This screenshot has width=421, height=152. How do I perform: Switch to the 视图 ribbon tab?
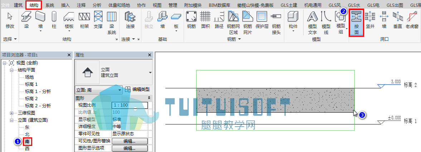pyautogui.click(x=157, y=5)
